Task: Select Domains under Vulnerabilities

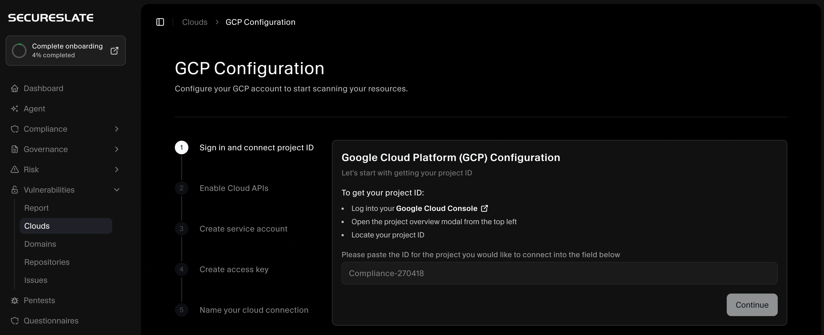Action: (40, 244)
